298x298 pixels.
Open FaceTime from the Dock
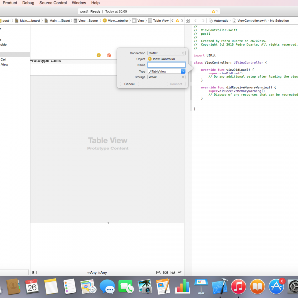click(126, 286)
